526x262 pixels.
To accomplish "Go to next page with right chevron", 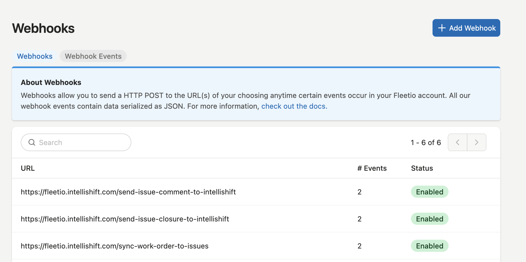I will point(476,142).
